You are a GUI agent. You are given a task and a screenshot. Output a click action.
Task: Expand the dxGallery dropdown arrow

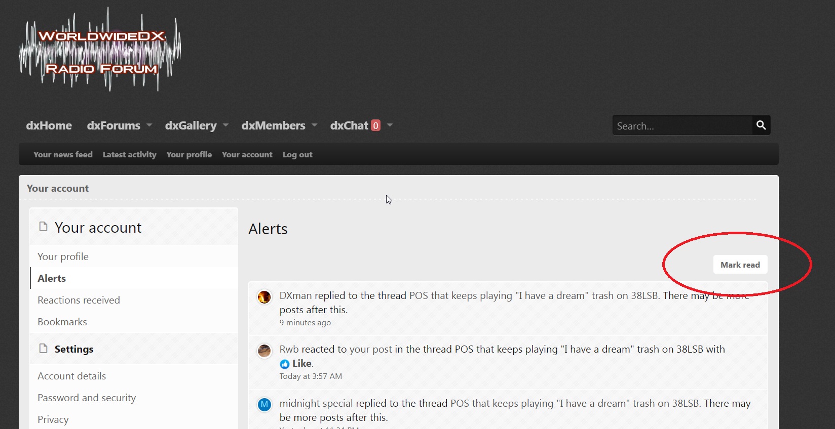[x=226, y=125]
